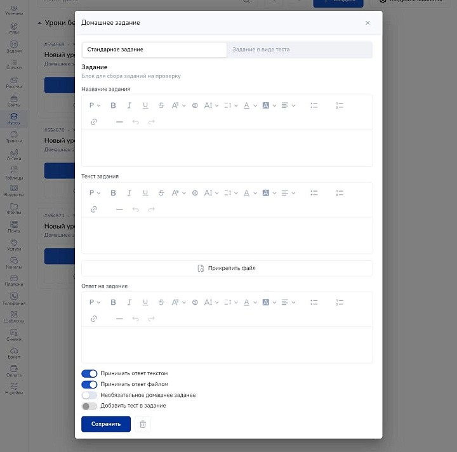Disable 'Принимать ответ текстом' toggle
Image resolution: width=457 pixels, height=452 pixels.
pyautogui.click(x=89, y=374)
